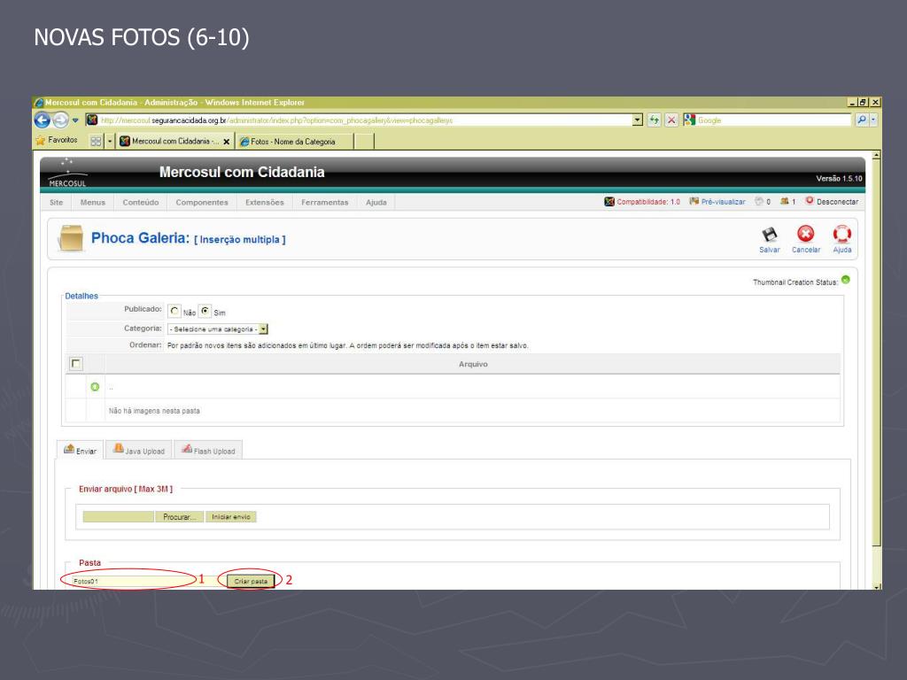This screenshot has height=680, width=907.
Task: Click the vertical scrollbar down arrow
Action: click(876, 586)
